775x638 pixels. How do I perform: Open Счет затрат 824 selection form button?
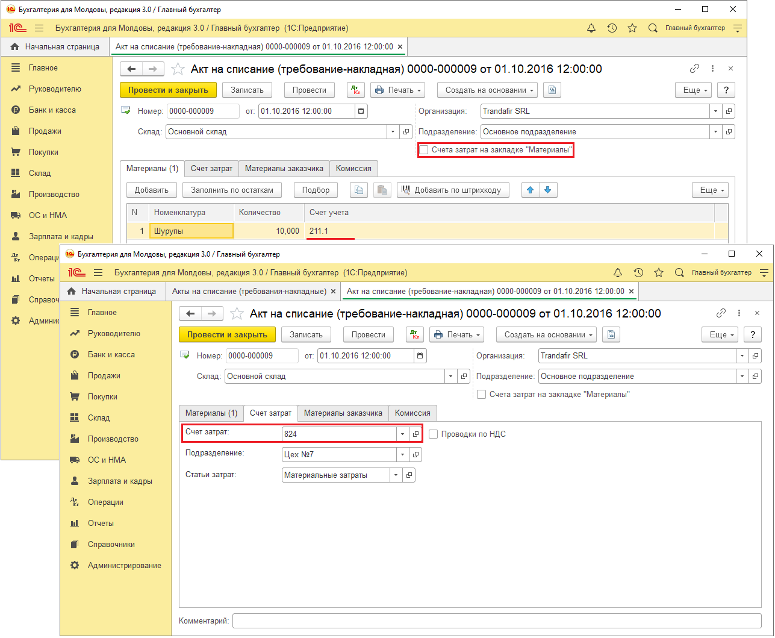coord(416,434)
